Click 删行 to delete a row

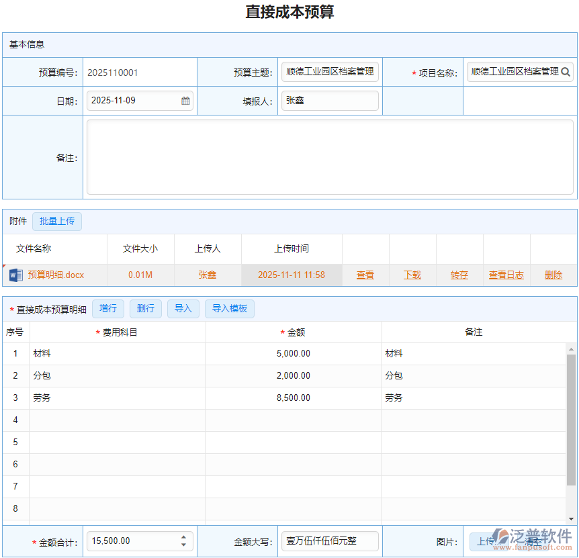click(x=146, y=309)
